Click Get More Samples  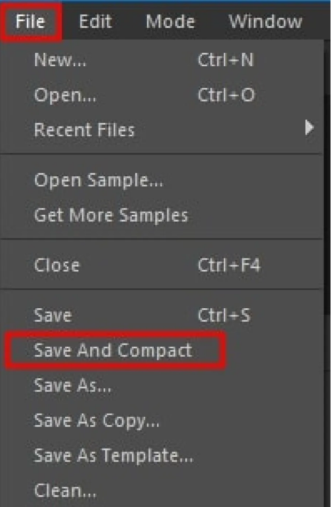[x=111, y=215]
